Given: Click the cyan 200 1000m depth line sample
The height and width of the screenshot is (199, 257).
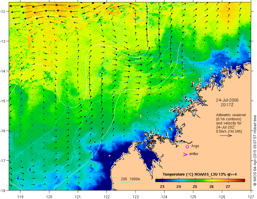Looking at the screenshot, I should pyautogui.click(x=127, y=182).
